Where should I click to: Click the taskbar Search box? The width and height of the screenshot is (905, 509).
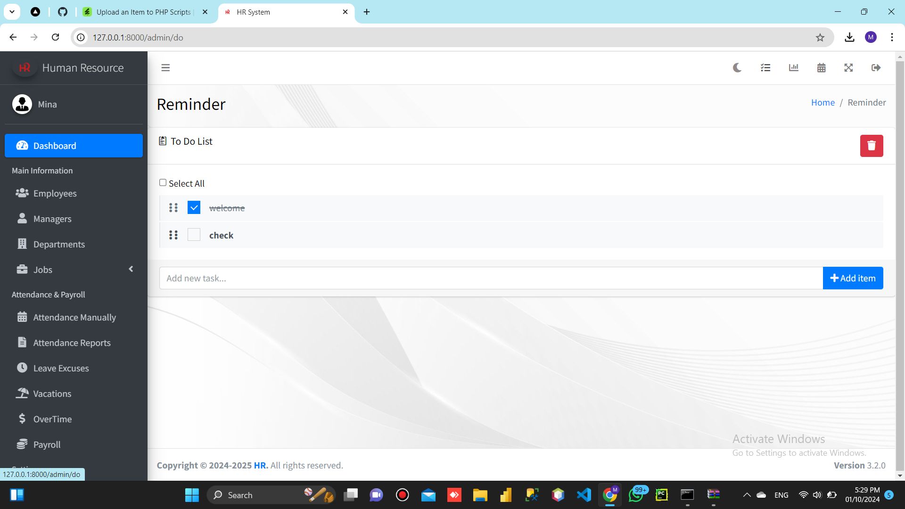pyautogui.click(x=271, y=495)
